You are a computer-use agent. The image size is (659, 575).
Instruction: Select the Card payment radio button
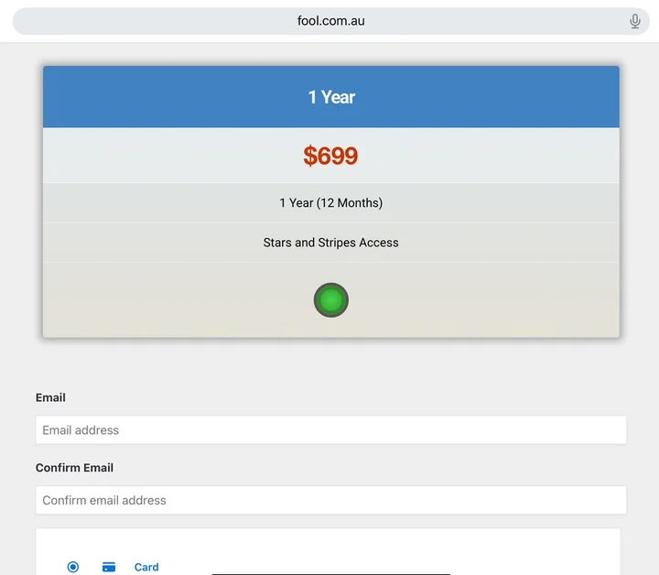click(73, 567)
